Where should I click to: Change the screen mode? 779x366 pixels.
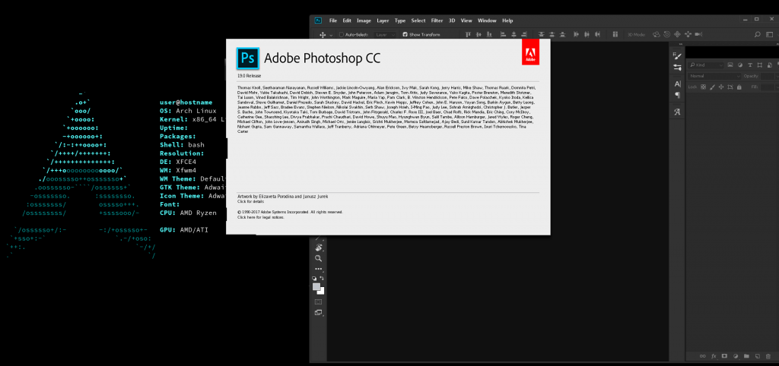tap(319, 312)
